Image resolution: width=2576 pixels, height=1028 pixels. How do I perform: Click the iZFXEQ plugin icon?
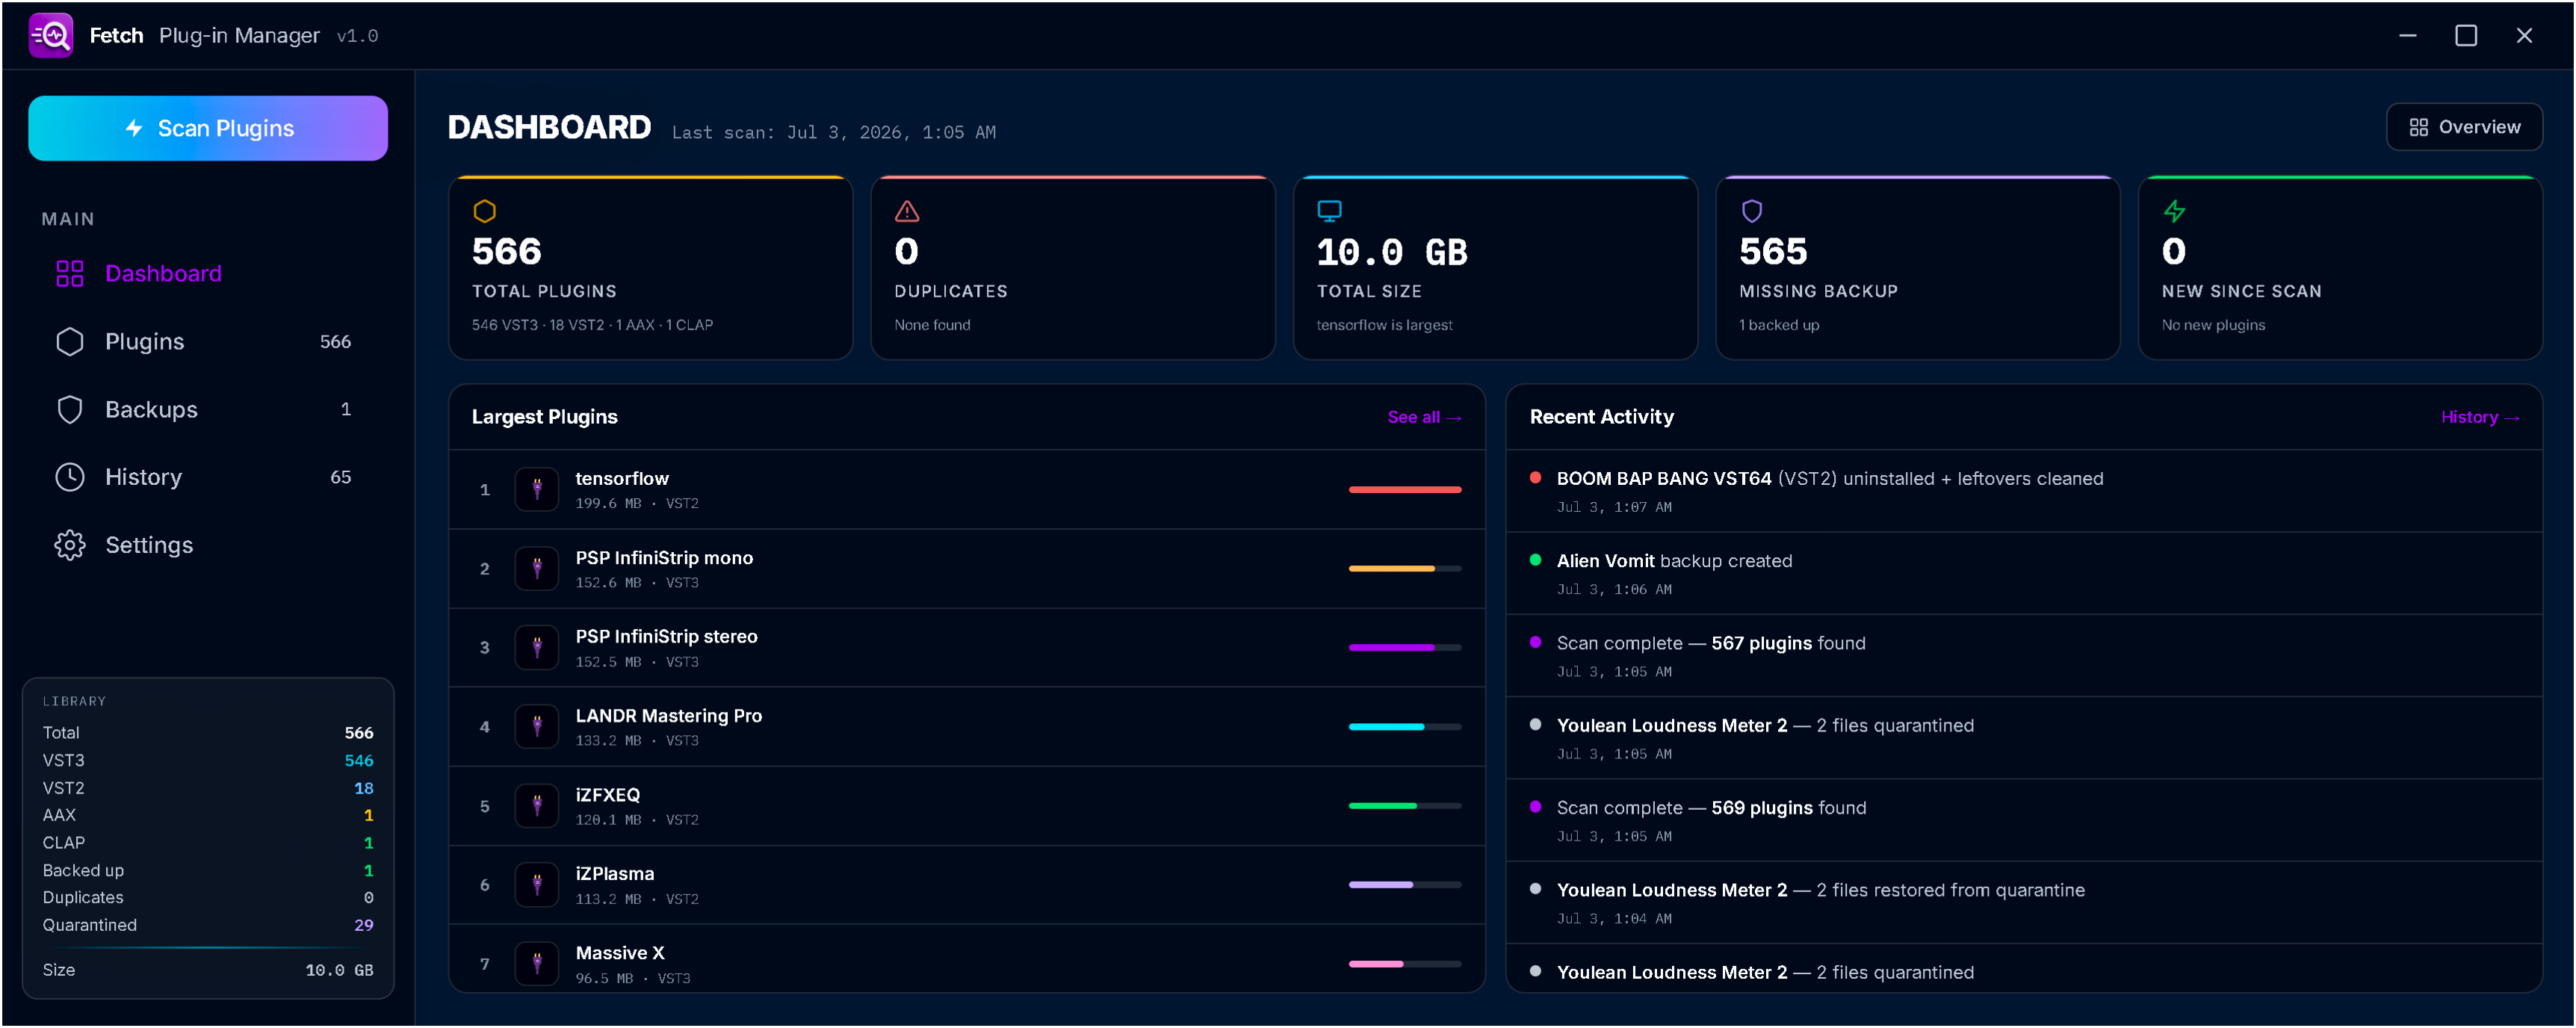(537, 805)
